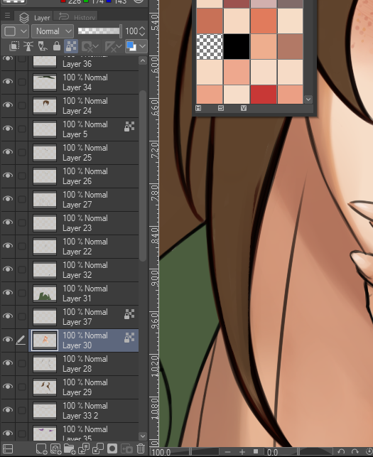Rotate canvas right icon
Viewport: 373px width, 457px height.
click(355, 452)
